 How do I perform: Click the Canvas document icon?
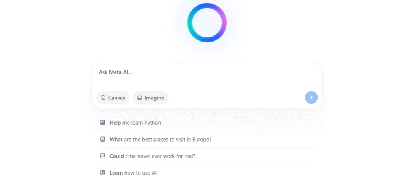104,97
